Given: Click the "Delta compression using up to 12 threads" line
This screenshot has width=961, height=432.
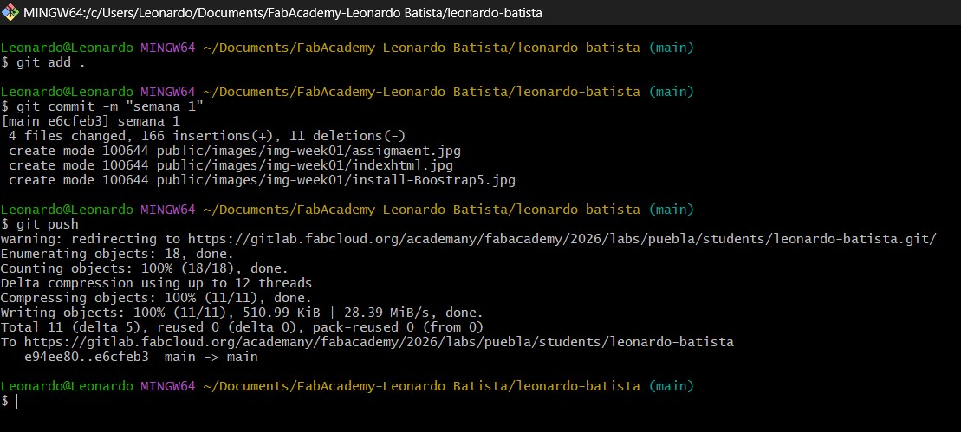Looking at the screenshot, I should click(156, 282).
